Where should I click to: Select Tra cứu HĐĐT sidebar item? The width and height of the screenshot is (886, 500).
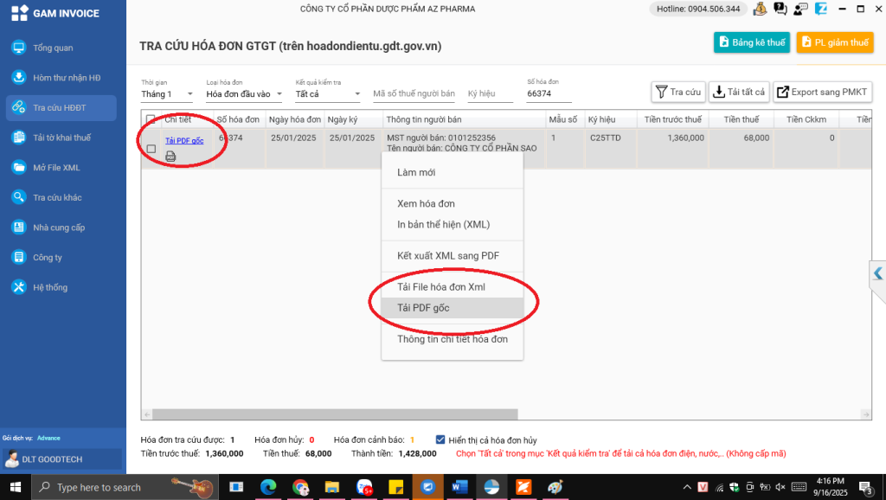(x=61, y=108)
